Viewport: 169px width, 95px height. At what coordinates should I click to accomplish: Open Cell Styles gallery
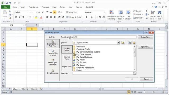coord(128,15)
